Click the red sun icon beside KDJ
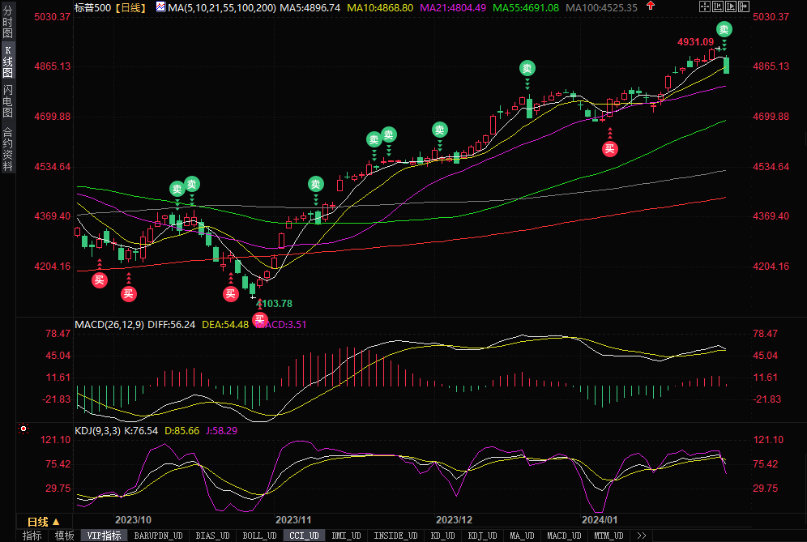Screen dimensions: 807x542 coord(23,429)
